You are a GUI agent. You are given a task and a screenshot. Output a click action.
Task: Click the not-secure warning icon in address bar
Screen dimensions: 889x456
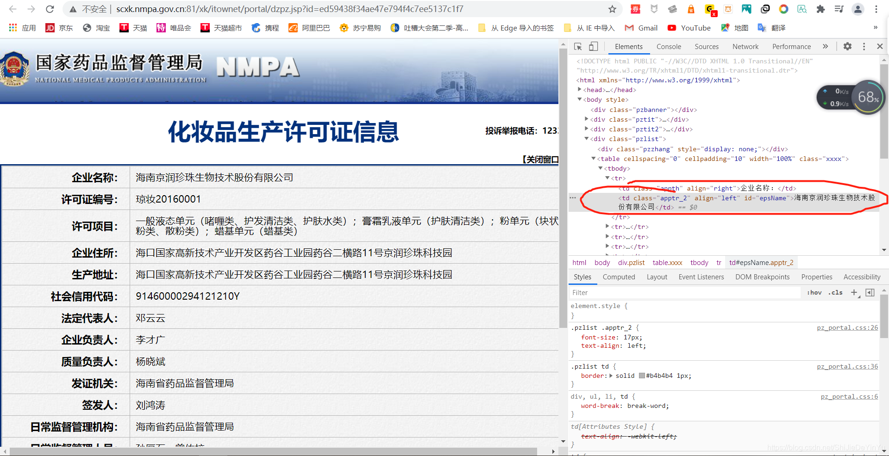73,9
